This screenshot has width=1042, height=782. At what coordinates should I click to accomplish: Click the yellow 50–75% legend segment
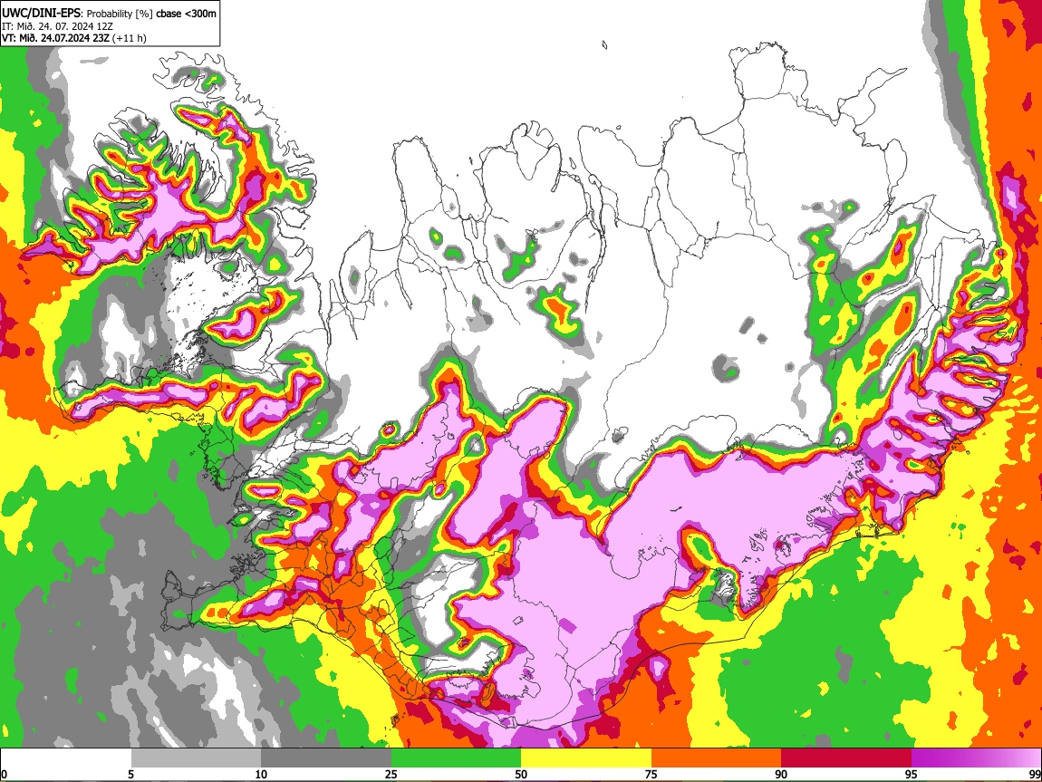[586, 758]
